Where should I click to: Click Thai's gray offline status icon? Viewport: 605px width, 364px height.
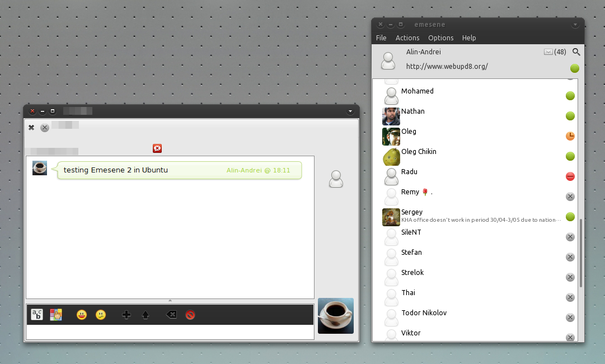[570, 297]
